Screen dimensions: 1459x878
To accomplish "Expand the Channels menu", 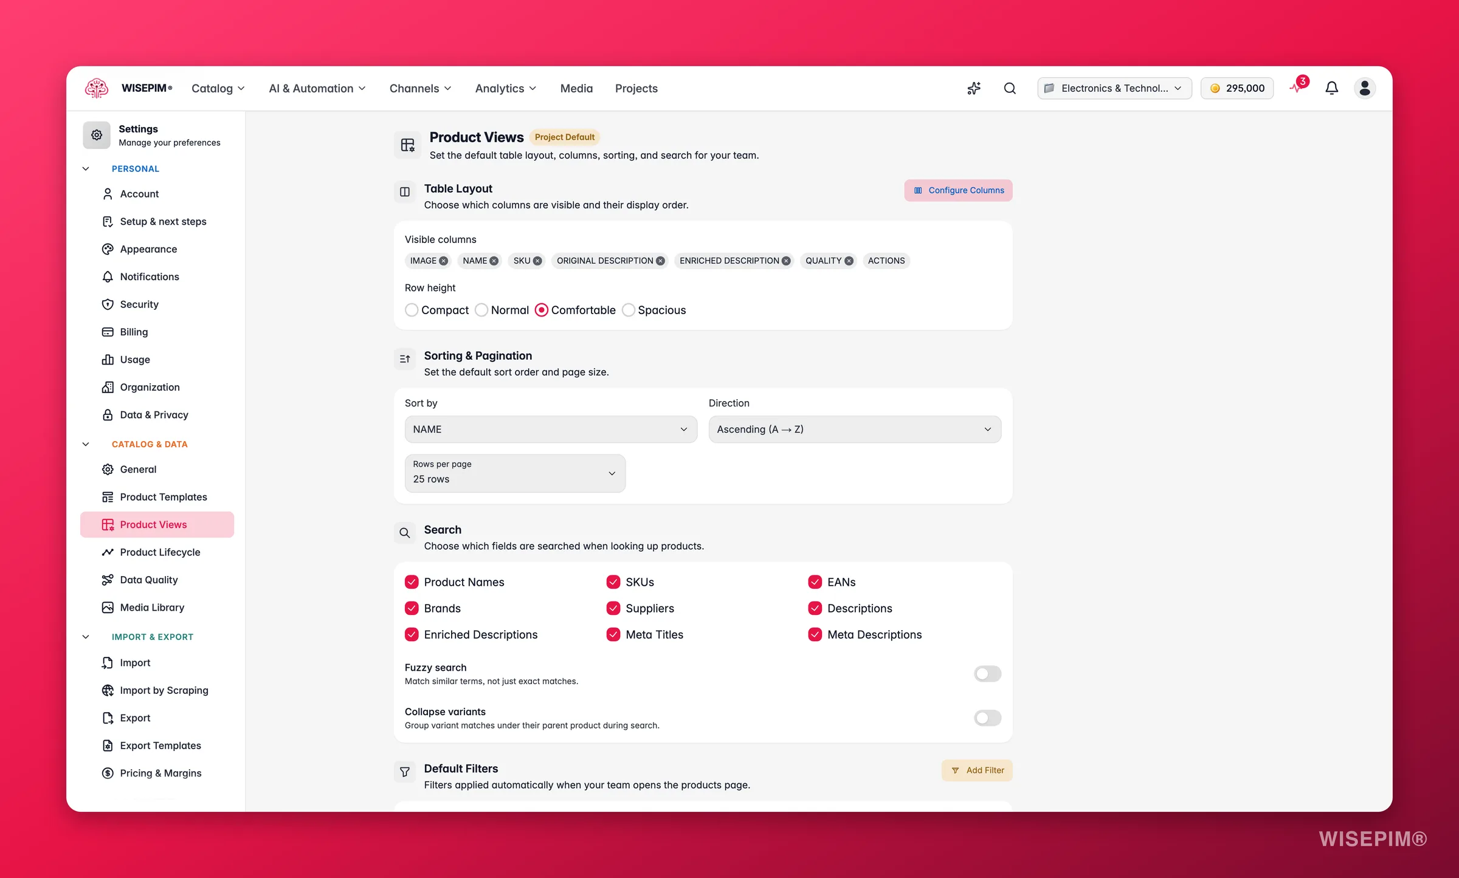I will coord(421,89).
